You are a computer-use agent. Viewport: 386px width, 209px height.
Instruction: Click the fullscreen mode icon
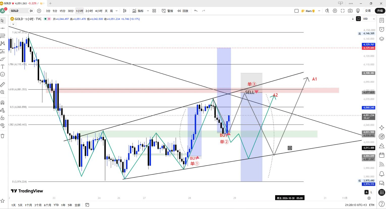point(343,11)
